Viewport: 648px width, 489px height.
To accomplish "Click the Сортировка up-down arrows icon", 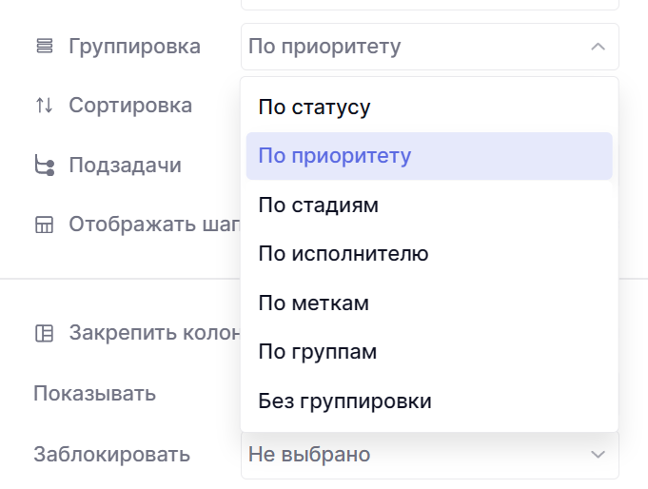I will point(44,106).
